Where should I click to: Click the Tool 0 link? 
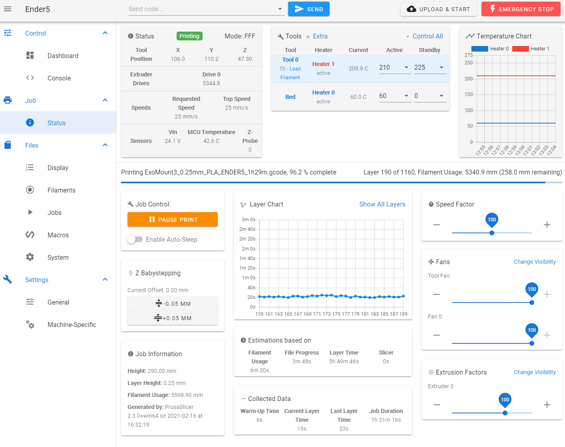pos(290,60)
